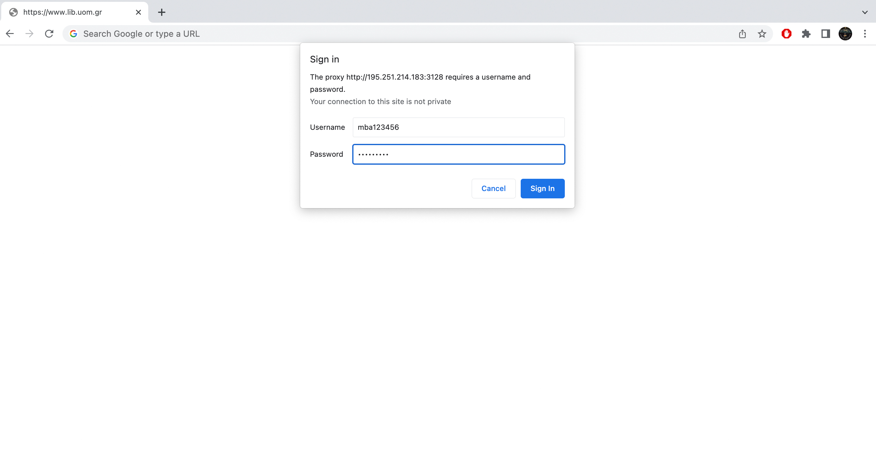Bookmark this tab with star icon

tap(762, 34)
